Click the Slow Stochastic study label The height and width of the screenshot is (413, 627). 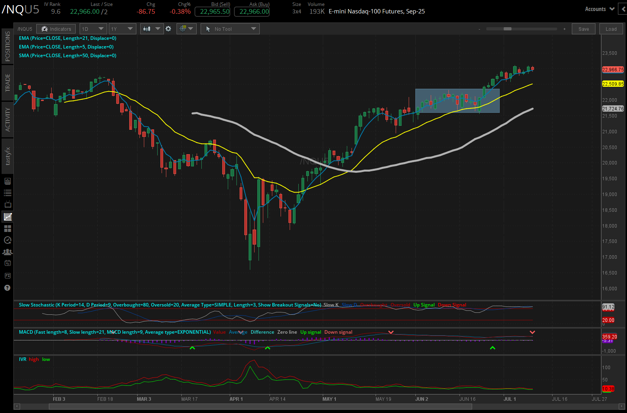[x=170, y=305]
